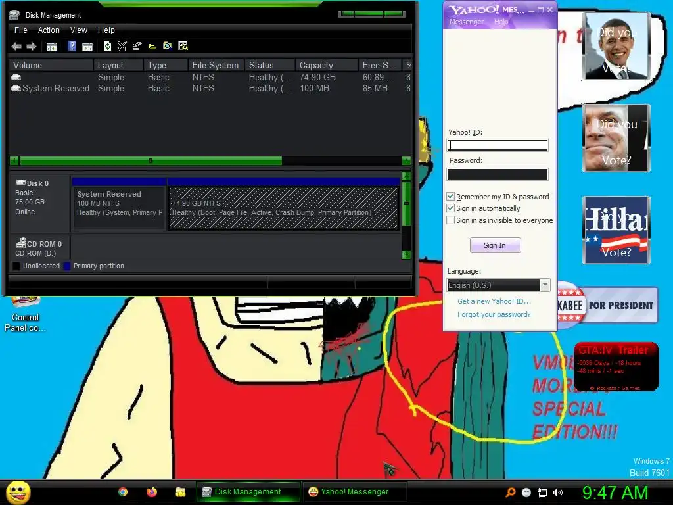Click the down arrow of the disk pane scrollbar
Viewport: 673px width, 505px height.
(x=406, y=254)
